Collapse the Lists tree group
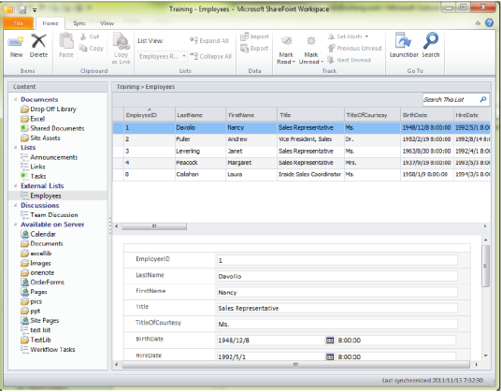This screenshot has height=392, width=501. [15, 148]
